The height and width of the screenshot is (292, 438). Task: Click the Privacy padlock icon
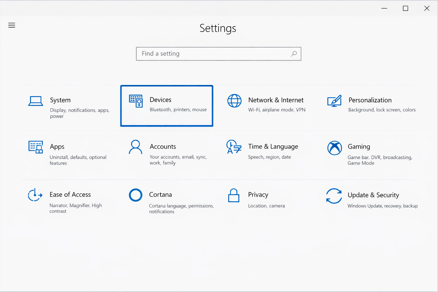pos(234,195)
